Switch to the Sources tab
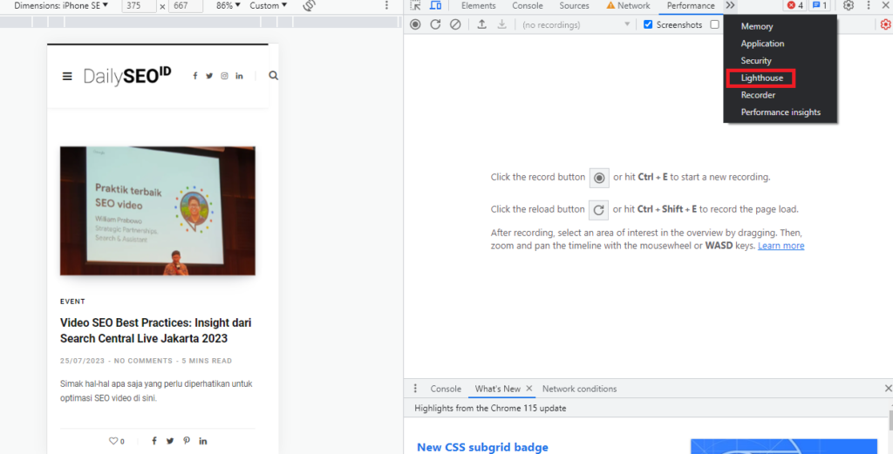This screenshot has width=893, height=454. coord(574,6)
